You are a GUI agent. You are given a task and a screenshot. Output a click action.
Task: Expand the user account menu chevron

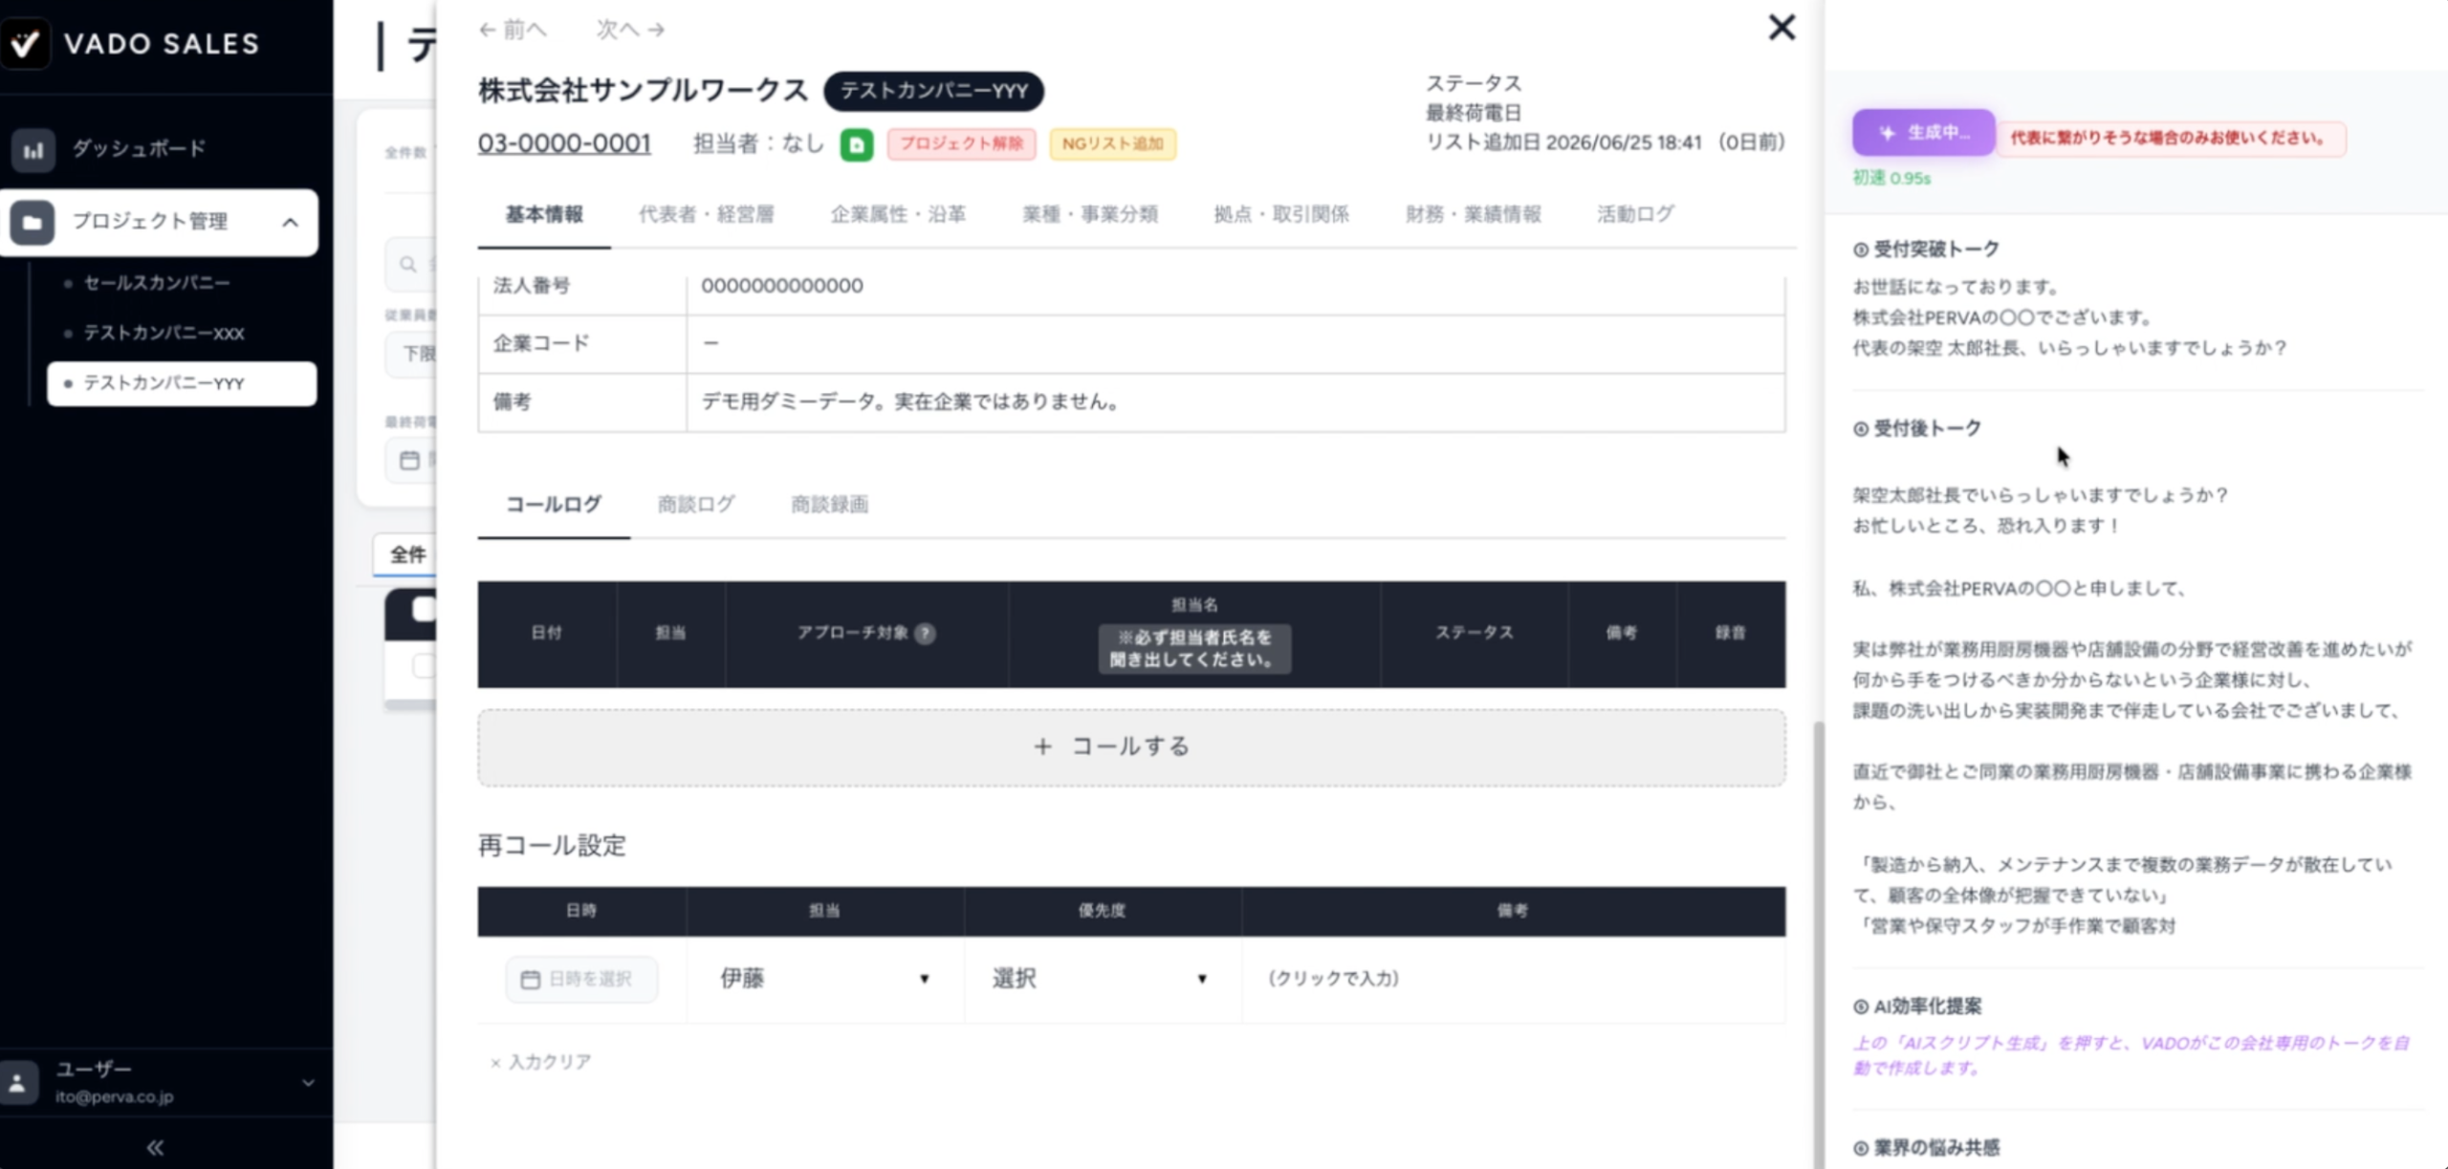click(308, 1083)
